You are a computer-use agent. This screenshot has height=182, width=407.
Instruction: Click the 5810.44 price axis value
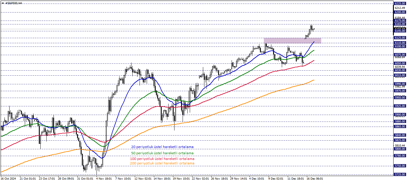pos(400,145)
